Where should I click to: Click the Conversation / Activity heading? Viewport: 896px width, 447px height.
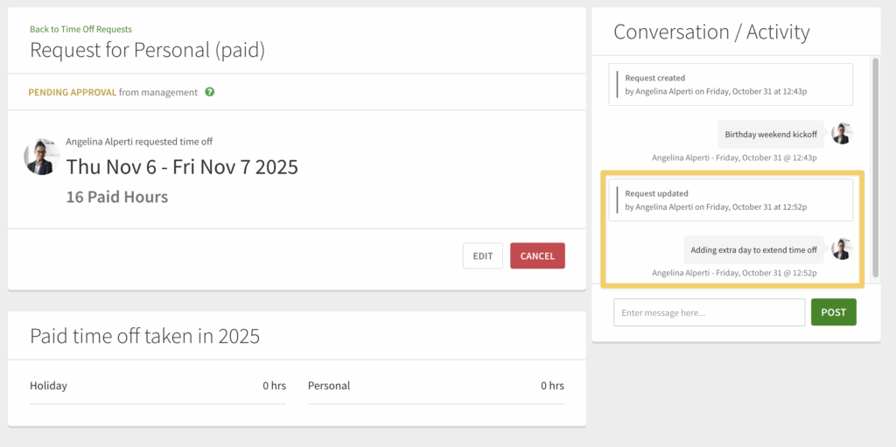[x=711, y=32]
